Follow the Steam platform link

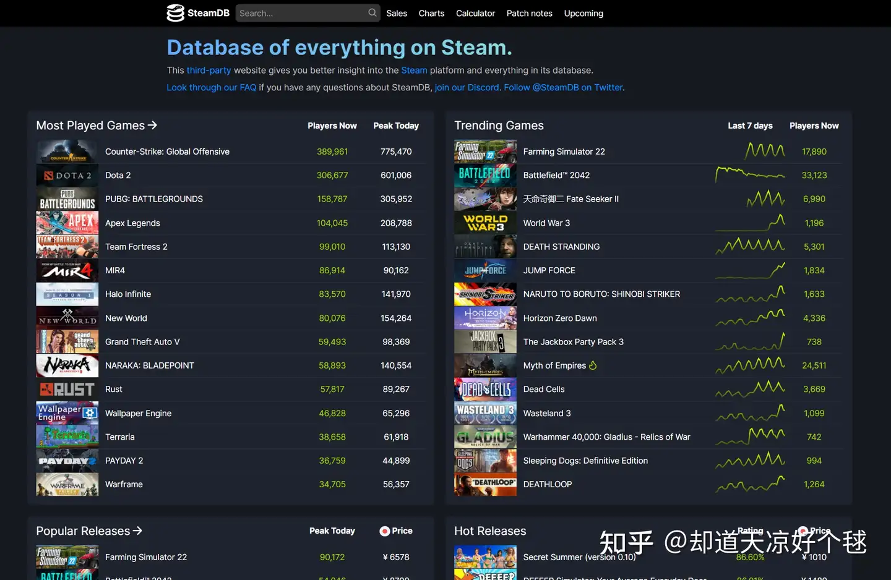[x=414, y=70]
